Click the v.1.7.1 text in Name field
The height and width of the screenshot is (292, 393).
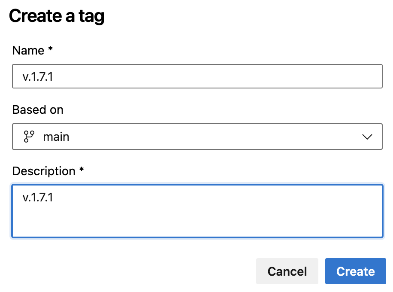pyautogui.click(x=38, y=76)
